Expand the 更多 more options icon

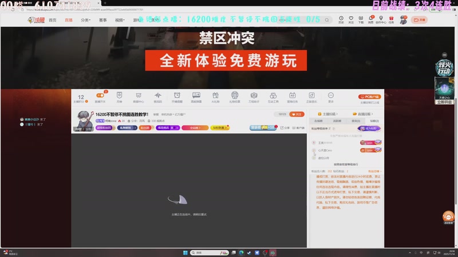pyautogui.click(x=331, y=97)
